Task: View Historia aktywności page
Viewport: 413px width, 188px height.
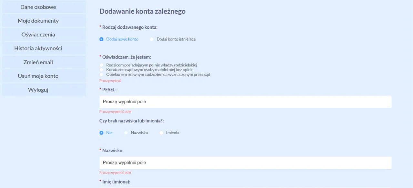Action: 44,48
